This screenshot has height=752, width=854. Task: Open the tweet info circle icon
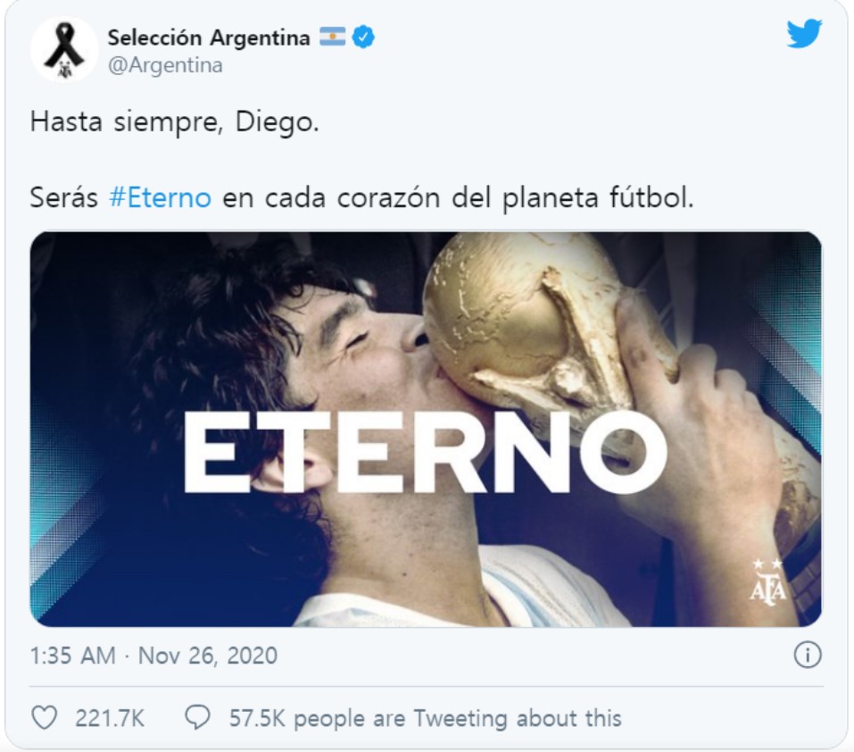click(808, 655)
